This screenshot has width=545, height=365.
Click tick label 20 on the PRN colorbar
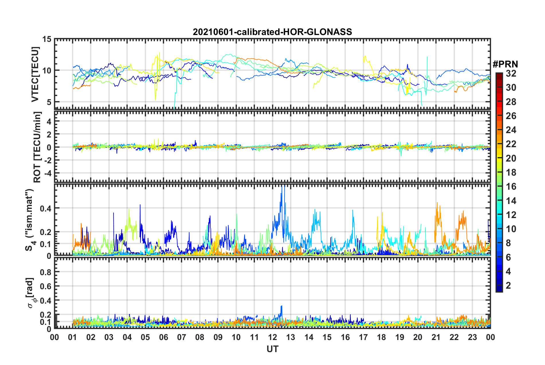511,158
